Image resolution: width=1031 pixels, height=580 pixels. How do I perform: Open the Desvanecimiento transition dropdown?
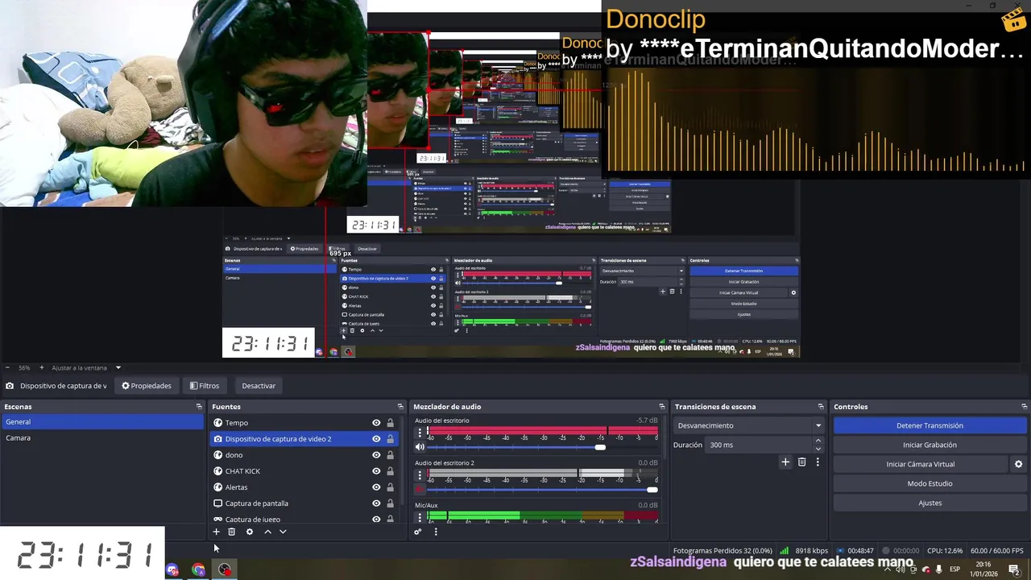pyautogui.click(x=749, y=425)
